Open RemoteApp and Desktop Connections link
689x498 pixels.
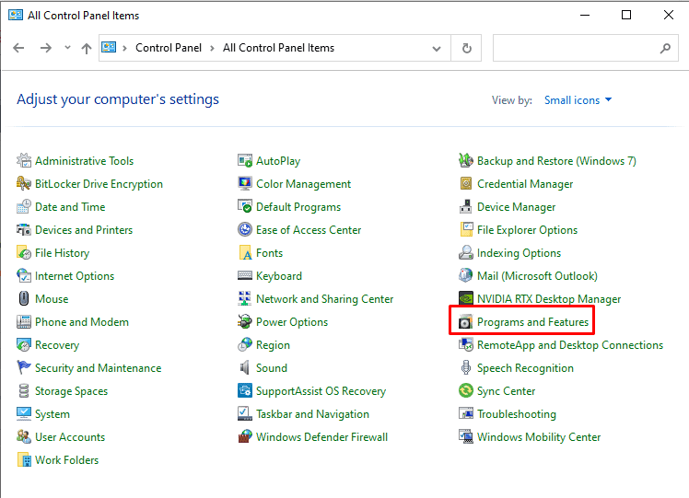[570, 345]
